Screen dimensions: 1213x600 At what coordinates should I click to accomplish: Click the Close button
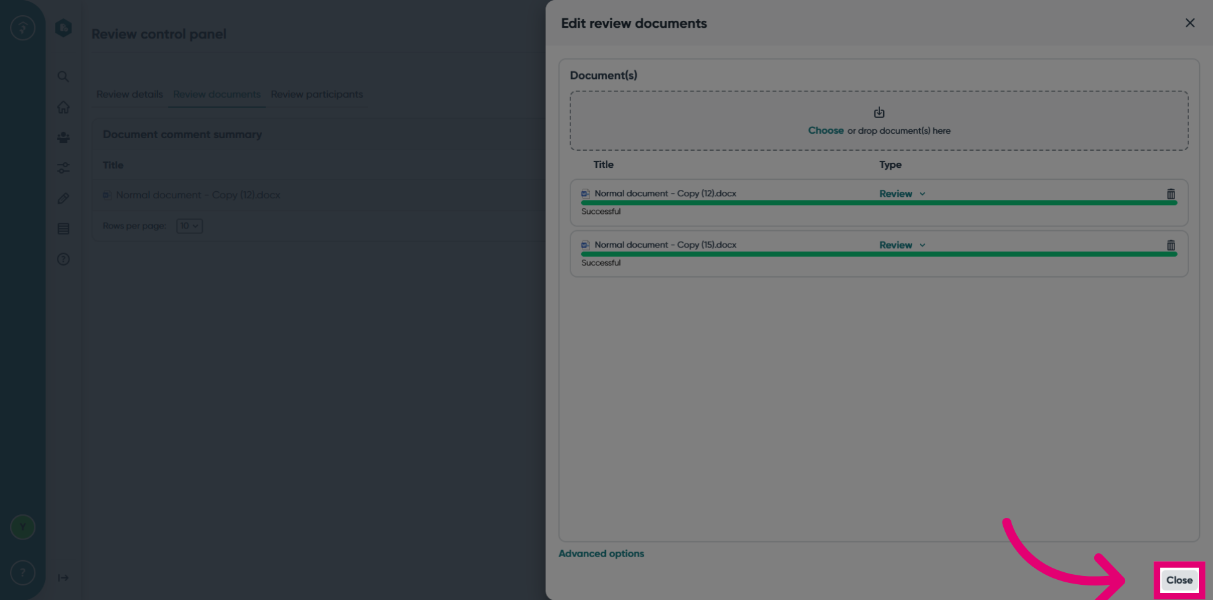(1179, 580)
